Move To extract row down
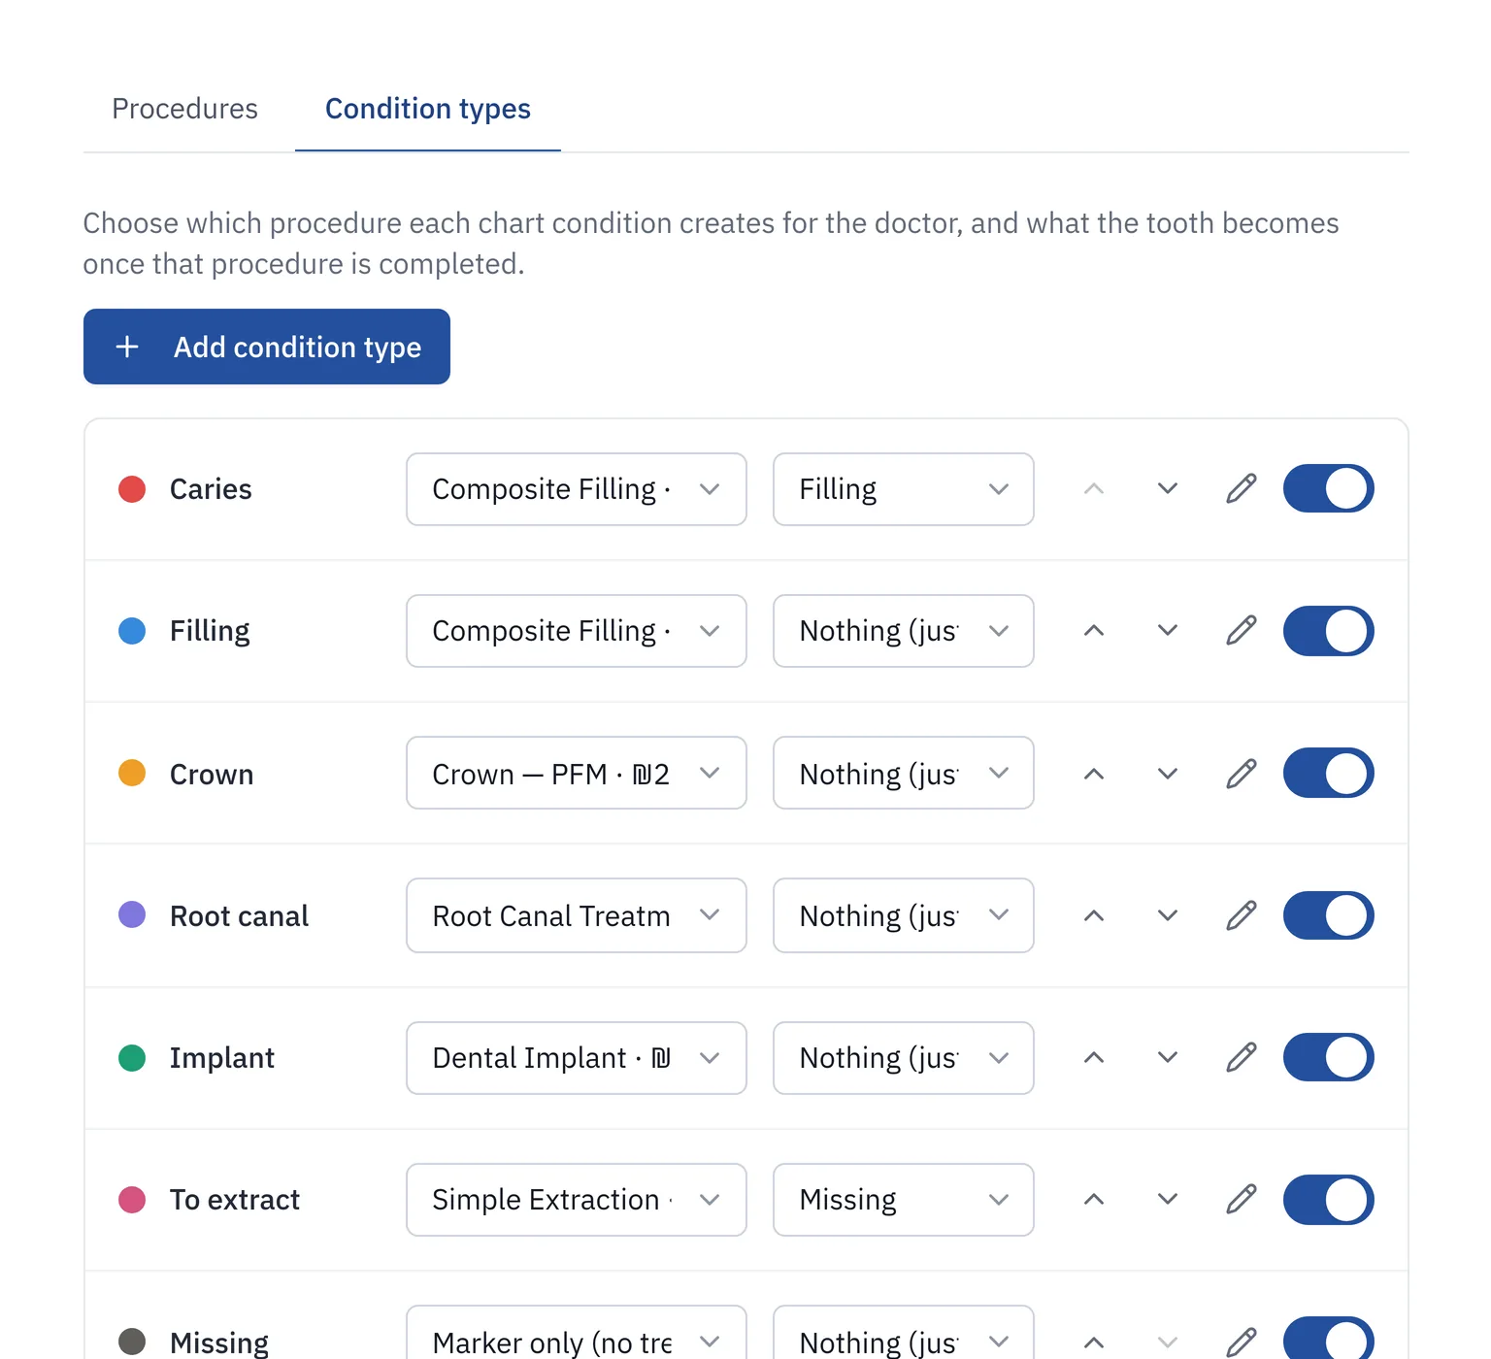 tap(1168, 1199)
